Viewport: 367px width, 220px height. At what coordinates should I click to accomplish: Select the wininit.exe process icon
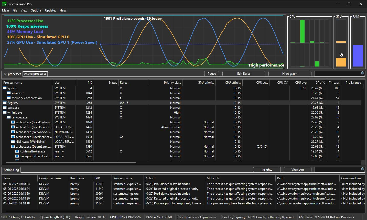pos(5,113)
